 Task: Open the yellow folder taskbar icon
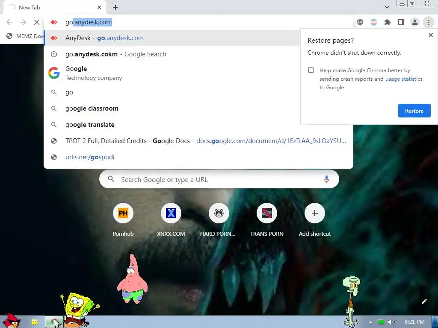pyautogui.click(x=35, y=322)
